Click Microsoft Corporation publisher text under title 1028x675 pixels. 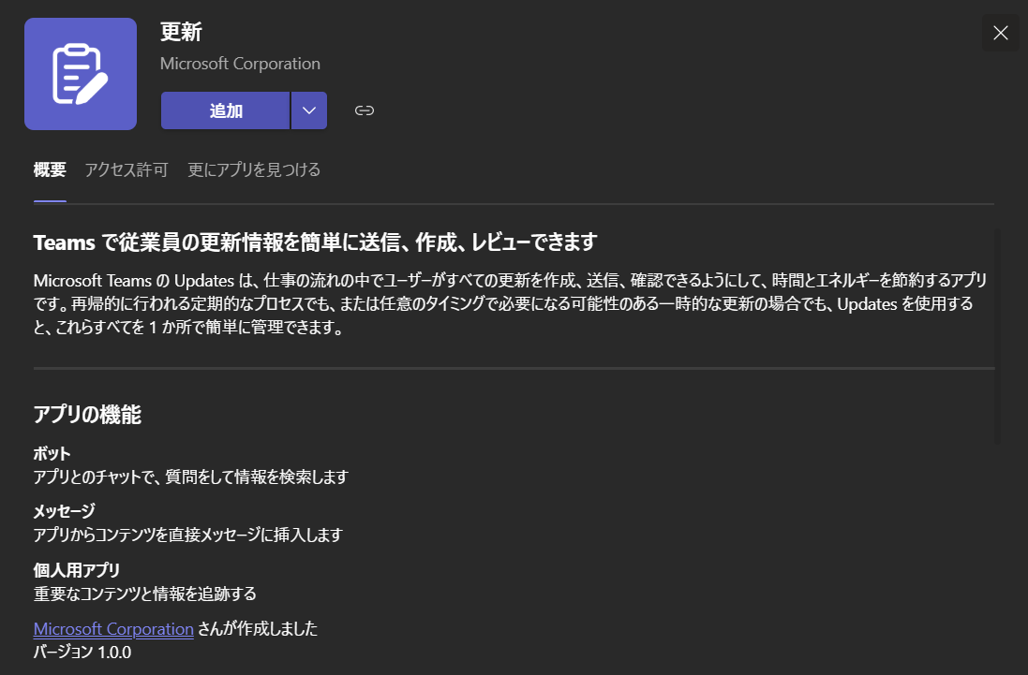(x=241, y=64)
